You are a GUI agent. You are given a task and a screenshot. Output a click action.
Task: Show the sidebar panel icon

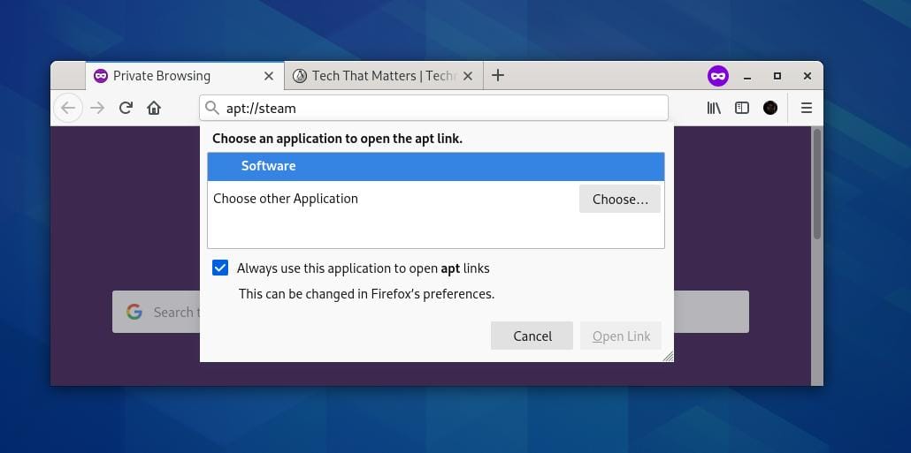pyautogui.click(x=742, y=108)
